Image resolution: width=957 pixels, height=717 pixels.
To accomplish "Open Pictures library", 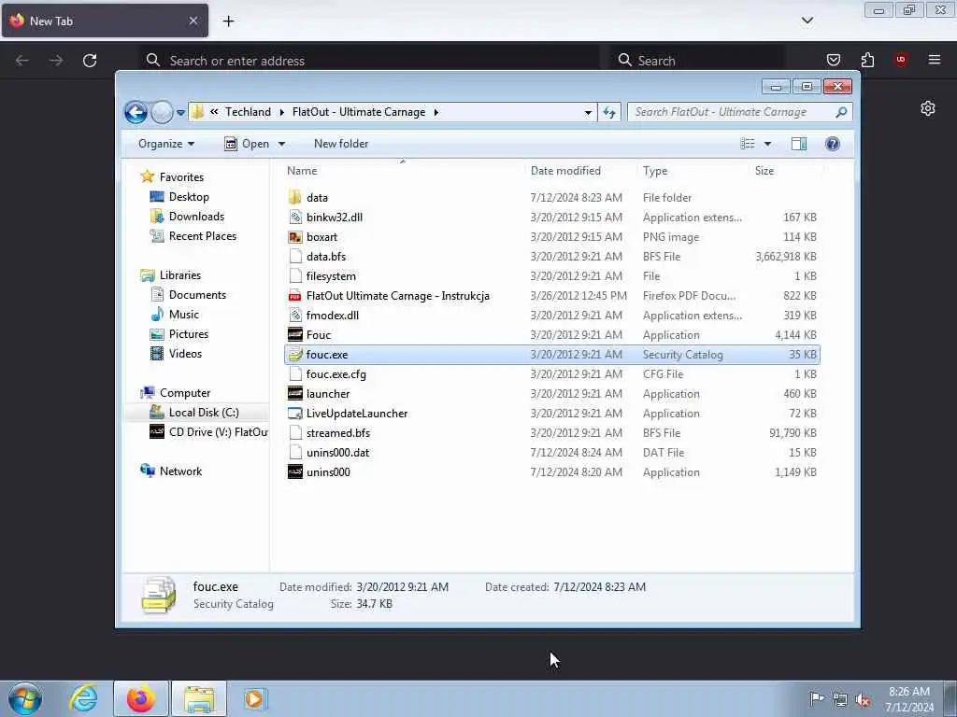I will (189, 334).
